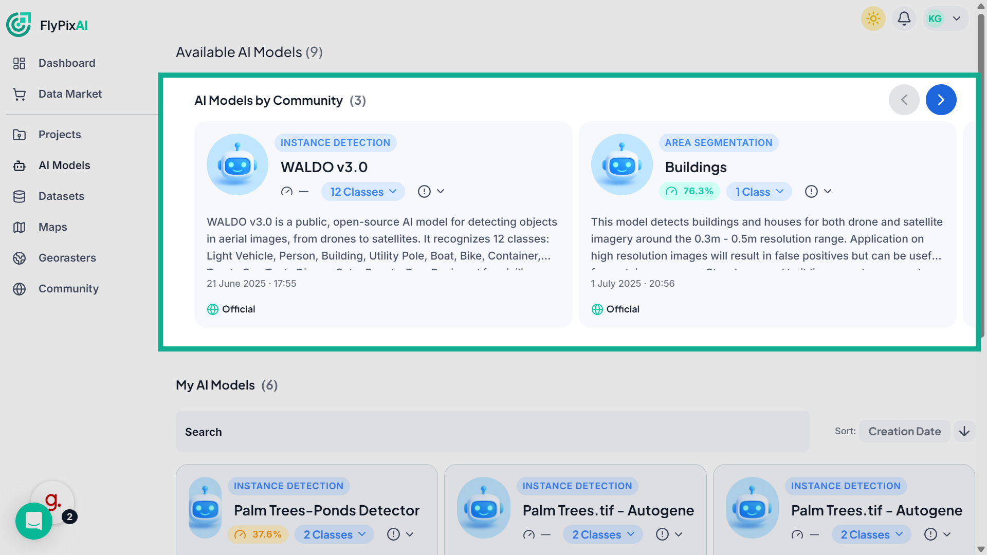The image size is (987, 555).
Task: Expand Palm Trees-Ponds Detector details chevron
Action: pos(410,535)
